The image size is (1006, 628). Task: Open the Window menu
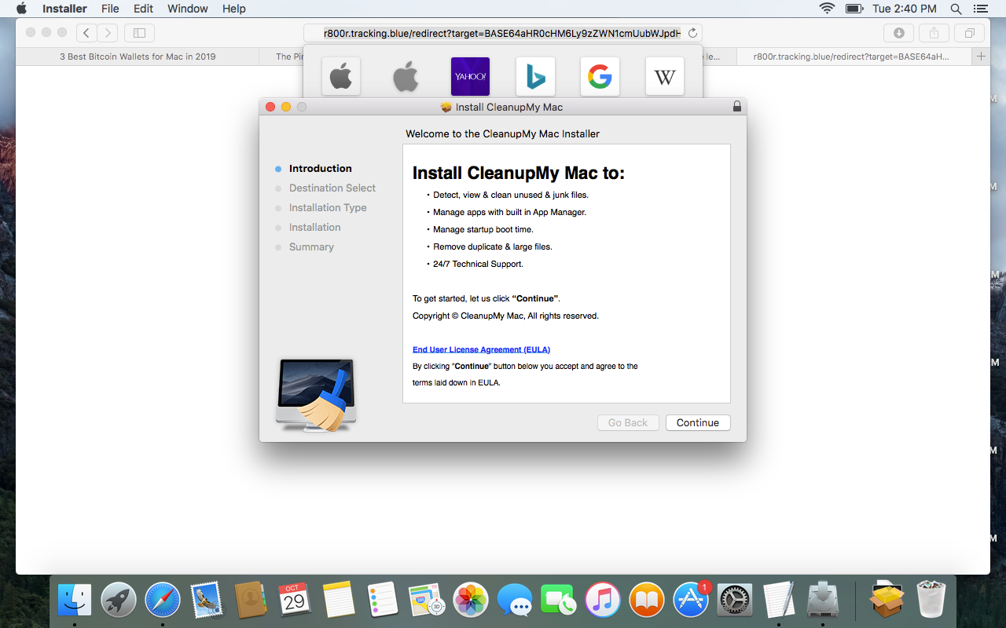[188, 9]
